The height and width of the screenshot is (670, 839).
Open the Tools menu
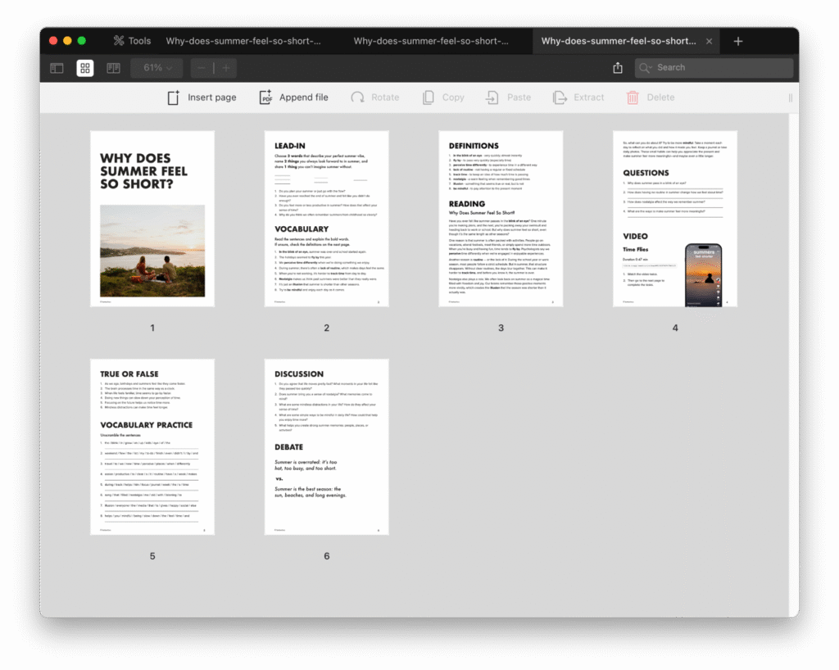[132, 41]
